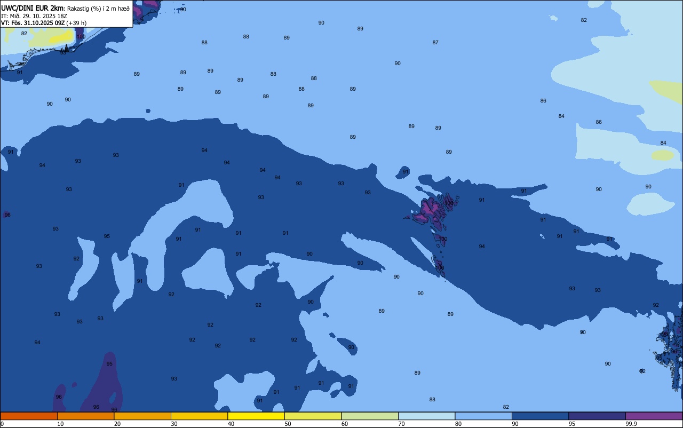
Task: Click the legend tick label '80'
Action: [x=458, y=424]
